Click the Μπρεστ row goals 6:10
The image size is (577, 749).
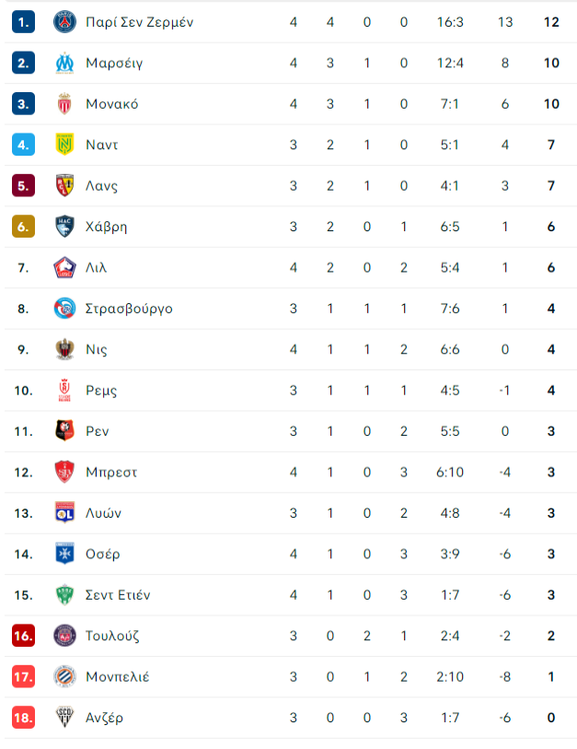[x=450, y=473]
